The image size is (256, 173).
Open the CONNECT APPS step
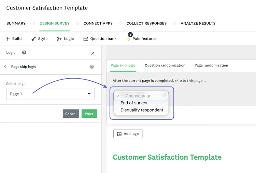click(x=98, y=23)
